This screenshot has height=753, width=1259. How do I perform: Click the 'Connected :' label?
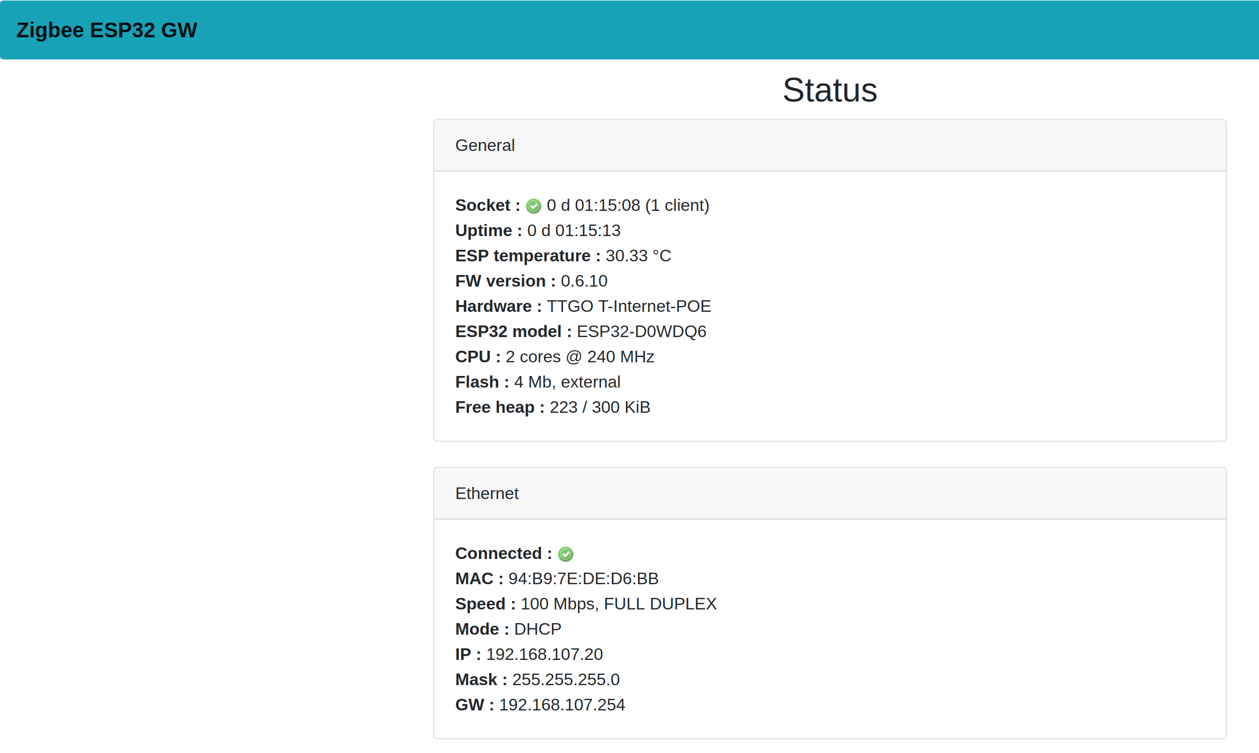[504, 553]
